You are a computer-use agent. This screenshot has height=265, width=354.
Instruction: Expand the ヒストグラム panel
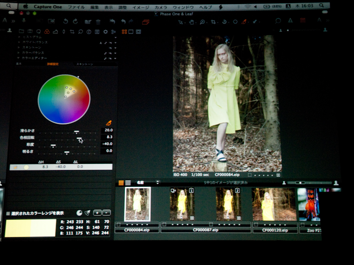click(x=19, y=37)
